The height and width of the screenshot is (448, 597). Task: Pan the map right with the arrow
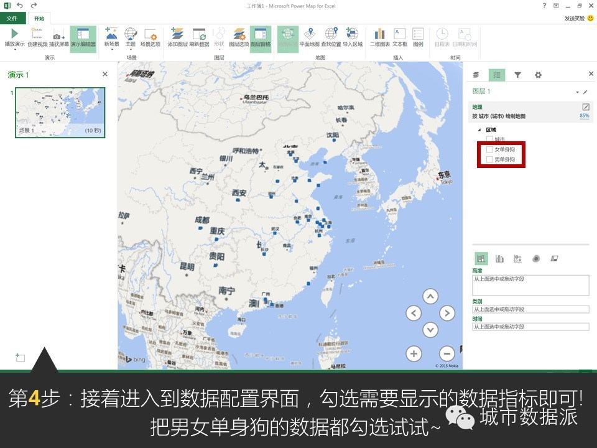[x=447, y=313]
